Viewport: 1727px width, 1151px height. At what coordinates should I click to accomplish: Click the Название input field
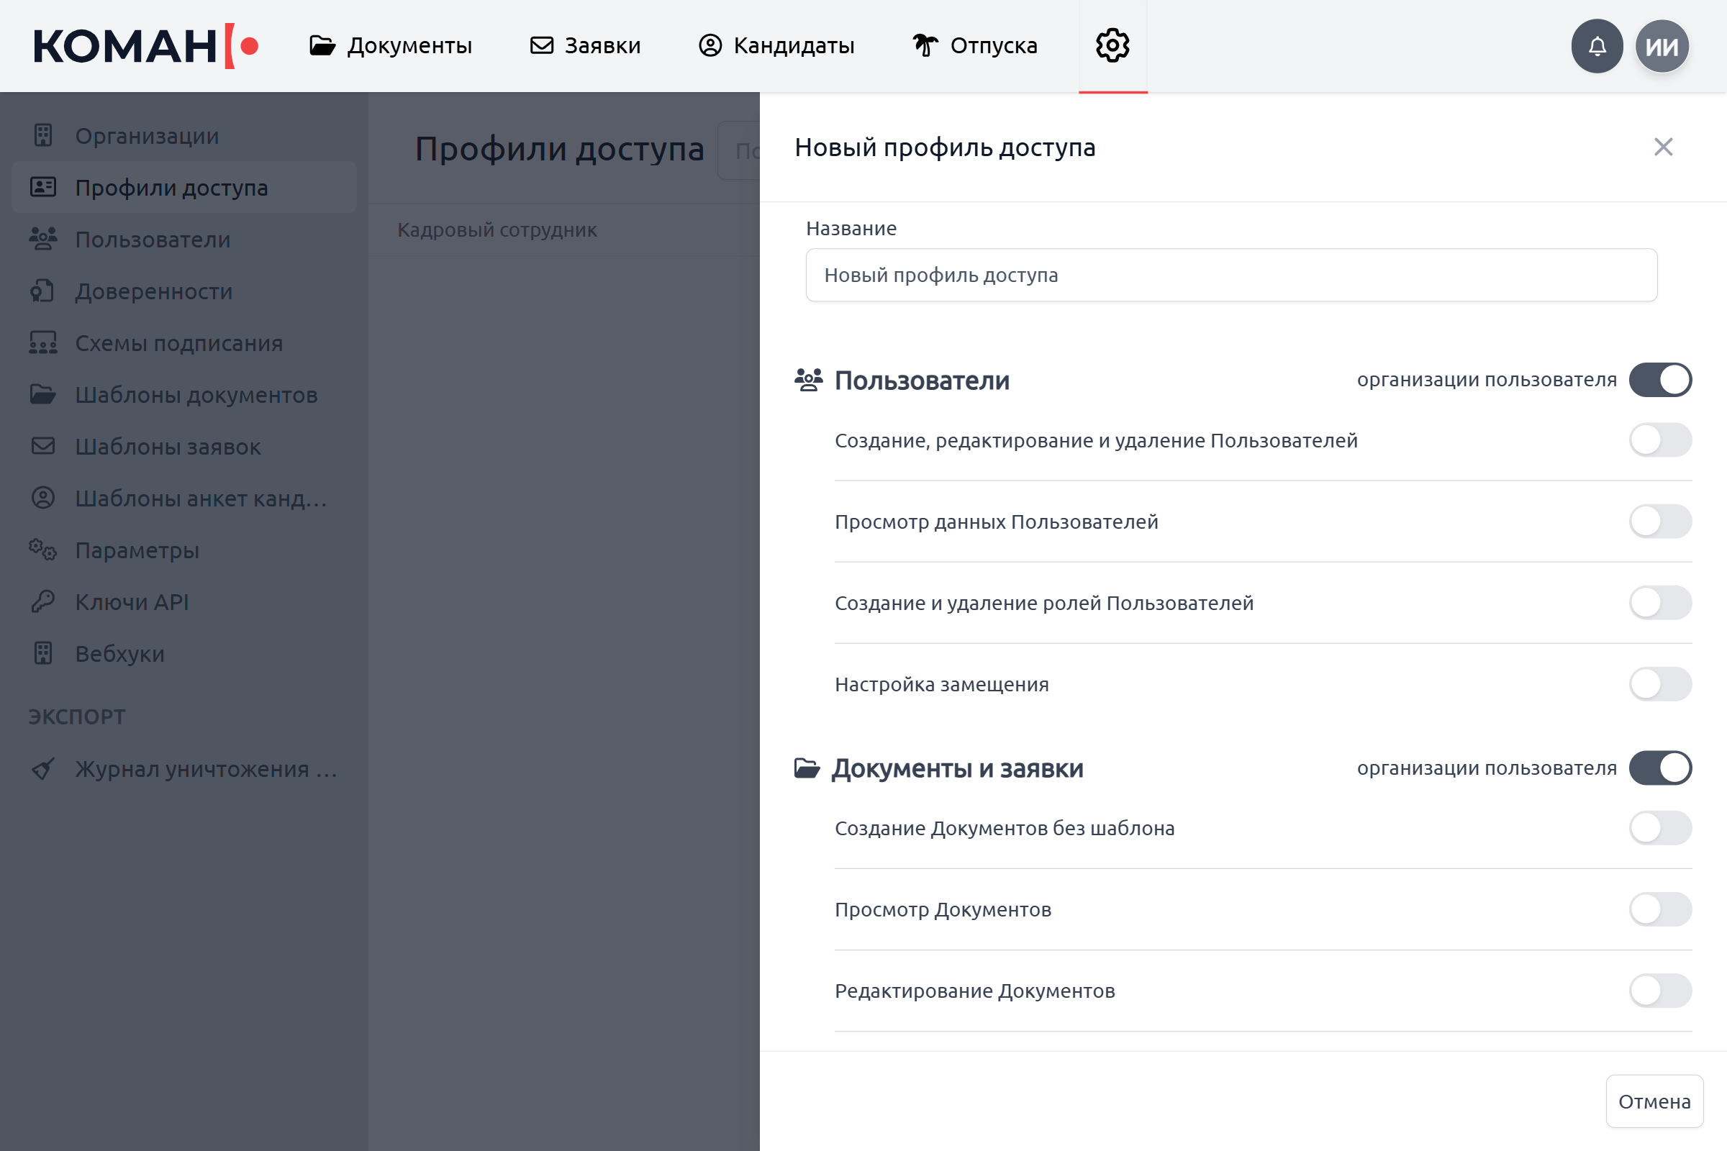(1231, 276)
